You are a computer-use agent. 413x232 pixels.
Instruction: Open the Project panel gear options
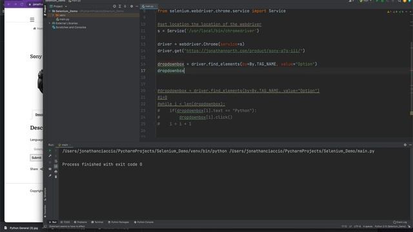pyautogui.click(x=132, y=6)
